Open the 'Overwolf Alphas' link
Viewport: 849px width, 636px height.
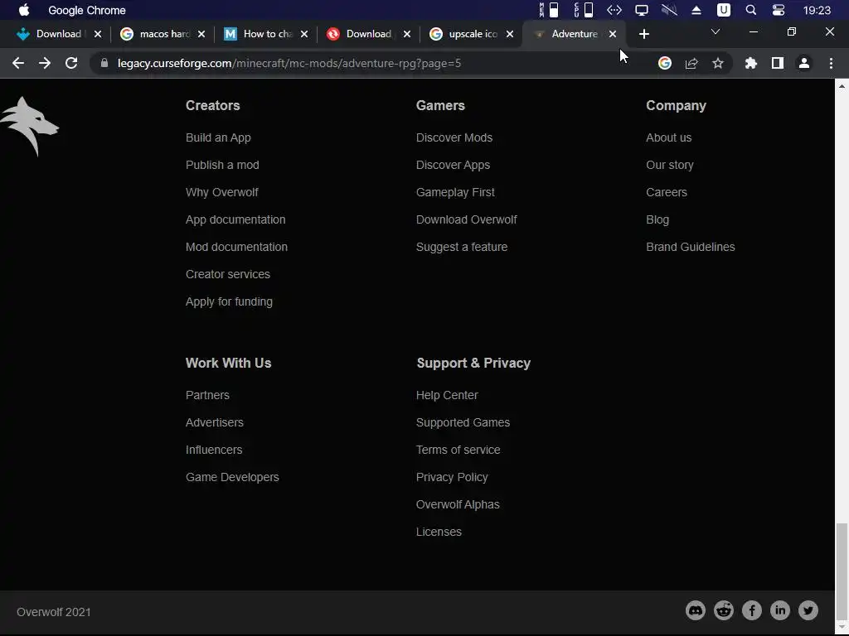tap(458, 504)
